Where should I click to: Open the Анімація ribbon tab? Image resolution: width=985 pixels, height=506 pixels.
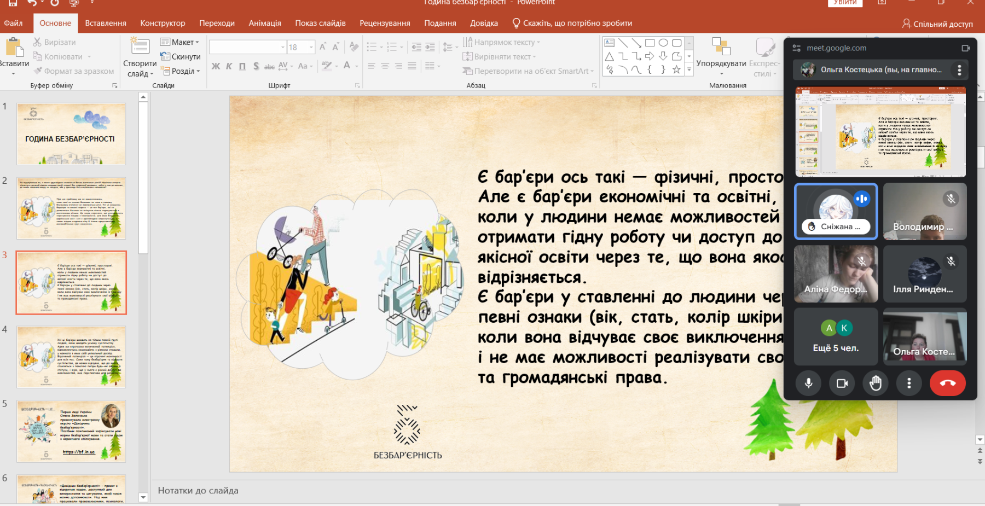point(265,23)
